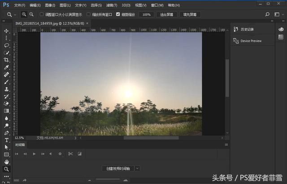Select the Dodge tool
Image resolution: width=287 pixels, height=184 pixels.
(x=6, y=125)
